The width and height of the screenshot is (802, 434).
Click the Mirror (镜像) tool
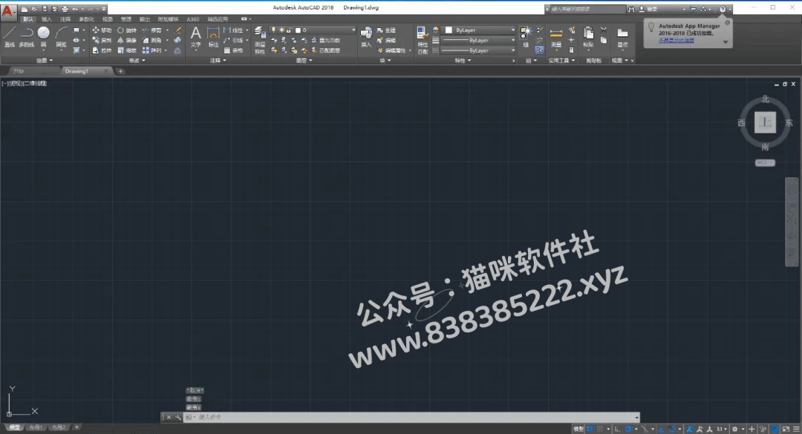(127, 40)
